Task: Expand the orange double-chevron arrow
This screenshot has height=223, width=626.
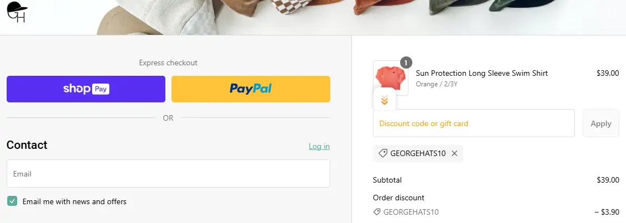Action: click(x=385, y=101)
